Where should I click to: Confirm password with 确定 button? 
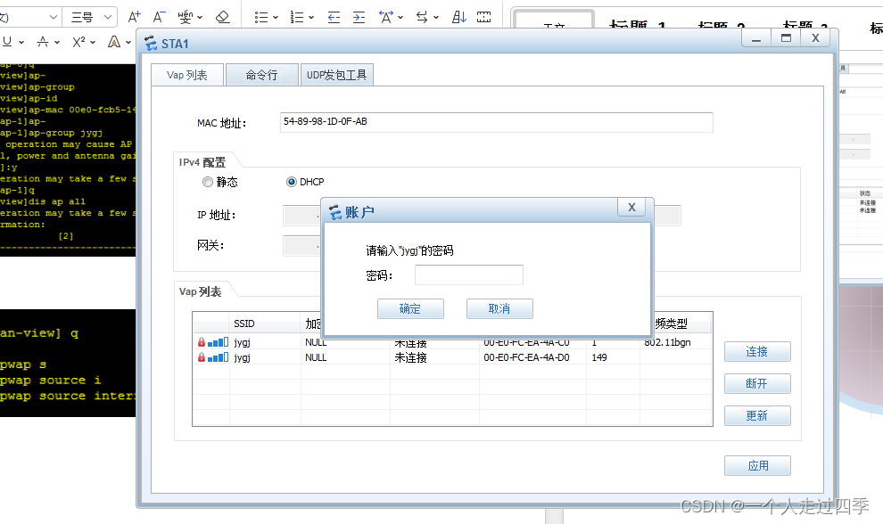pos(410,308)
